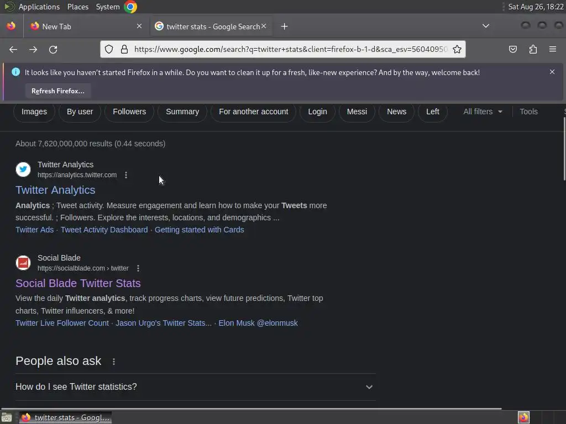Open the System menu
The width and height of the screenshot is (566, 424).
point(108,7)
